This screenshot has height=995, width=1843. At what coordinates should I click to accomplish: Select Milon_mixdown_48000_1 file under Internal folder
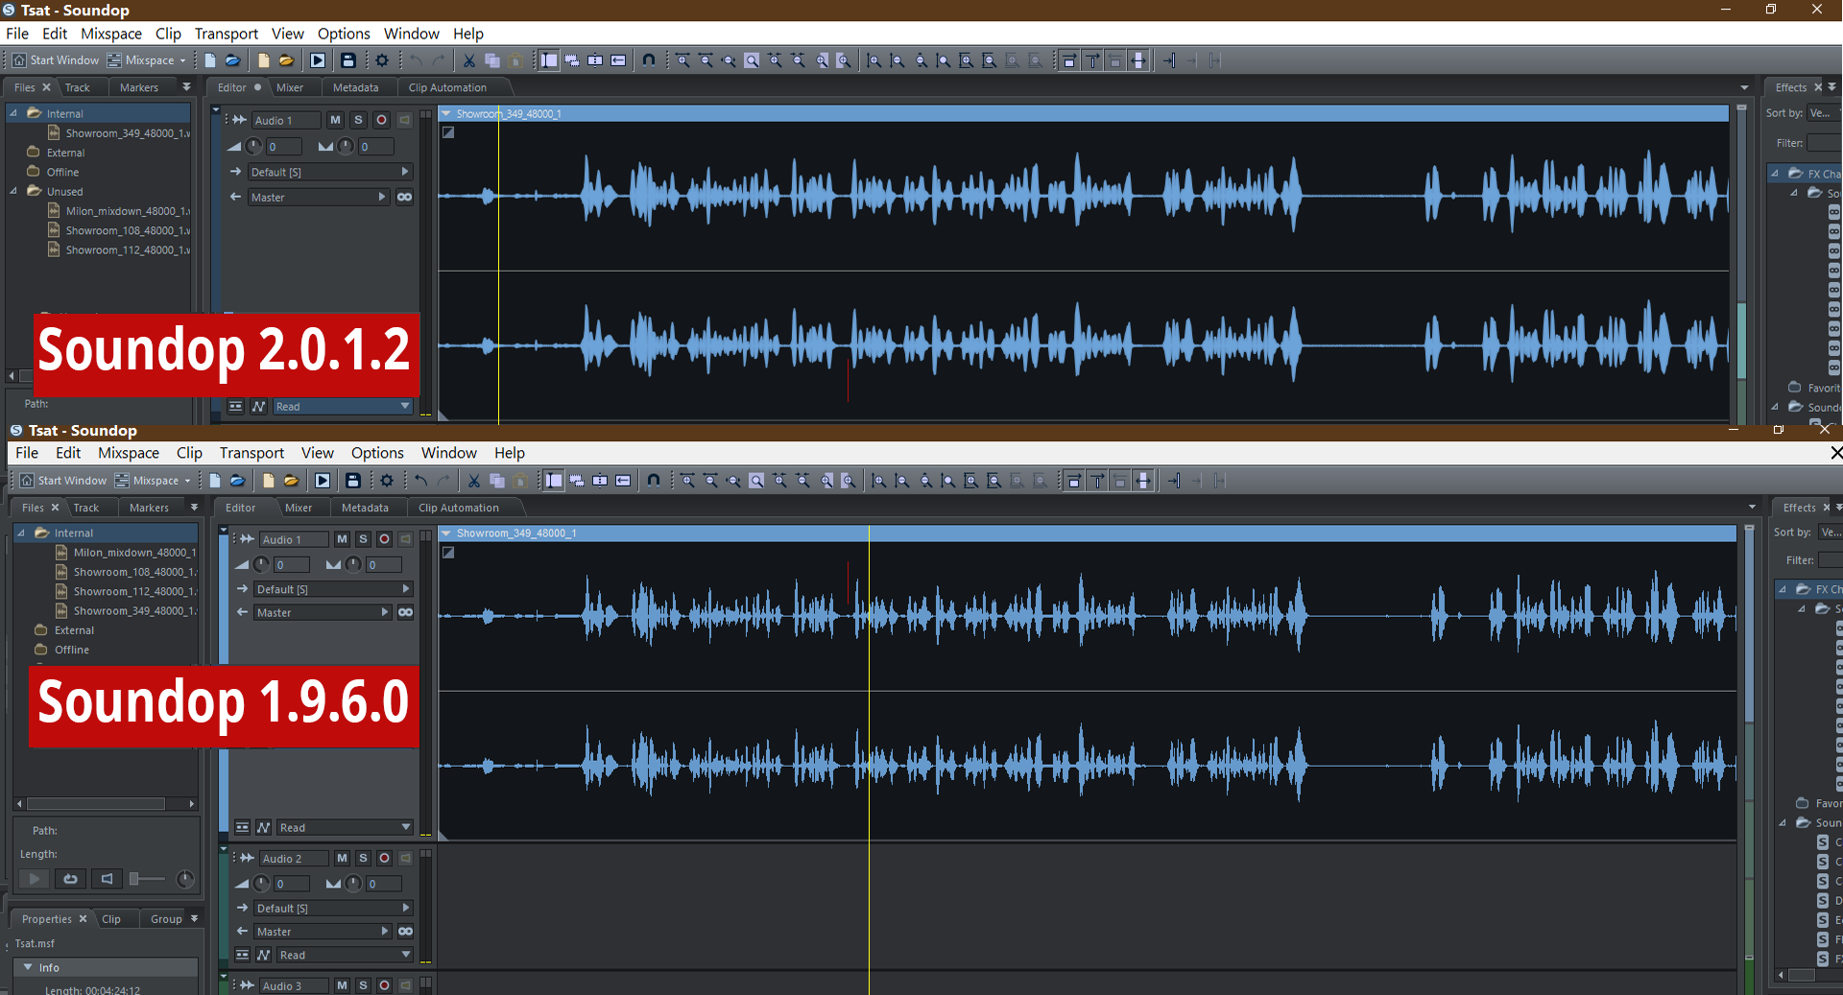pos(133,553)
